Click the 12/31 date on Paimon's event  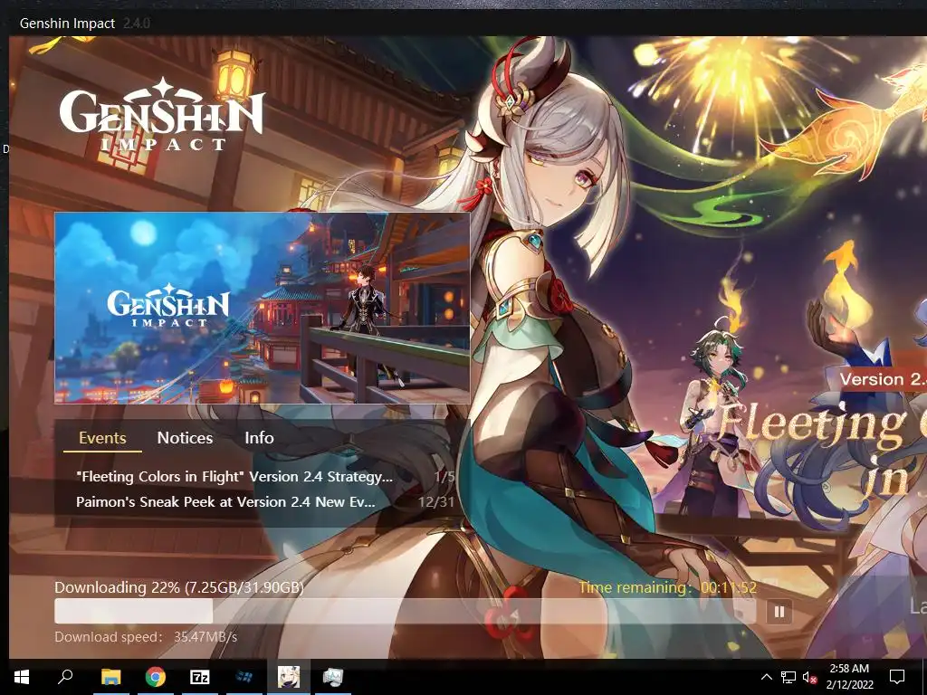[x=436, y=502]
